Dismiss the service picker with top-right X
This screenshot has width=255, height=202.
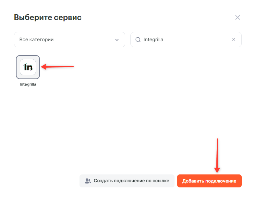tap(237, 18)
